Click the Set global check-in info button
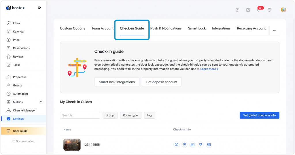Viewport: 295px width, 155px height. coord(259,115)
